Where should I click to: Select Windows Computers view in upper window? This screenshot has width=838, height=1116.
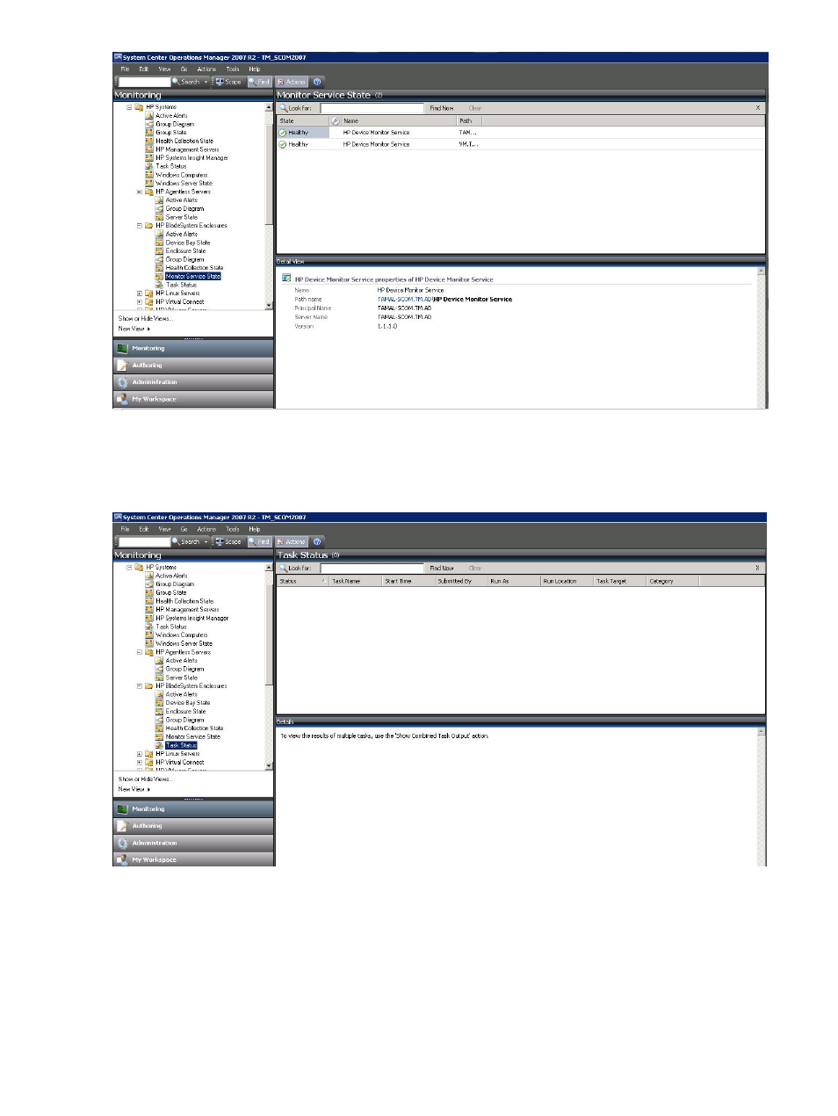(182, 175)
